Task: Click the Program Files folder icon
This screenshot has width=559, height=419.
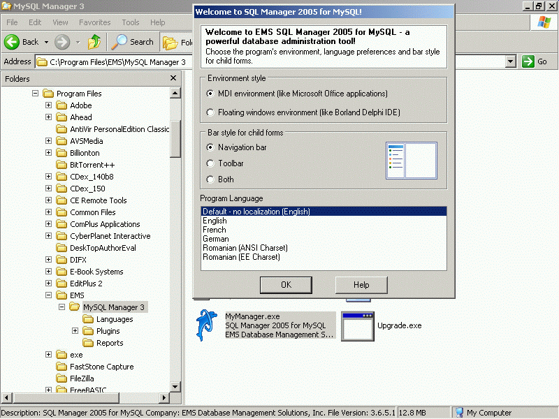Action: 48,94
